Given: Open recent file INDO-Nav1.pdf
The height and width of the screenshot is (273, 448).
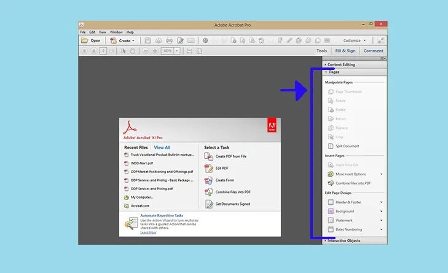Looking at the screenshot, I should (138, 163).
